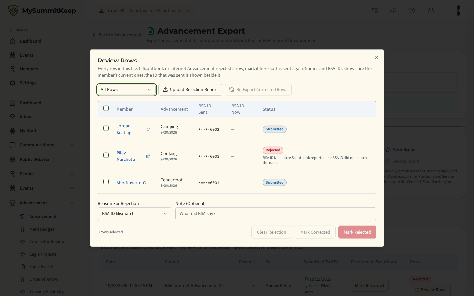Viewport: 474px width, 296px height.
Task: Open Inbox in sidebar
Action: [42, 117]
